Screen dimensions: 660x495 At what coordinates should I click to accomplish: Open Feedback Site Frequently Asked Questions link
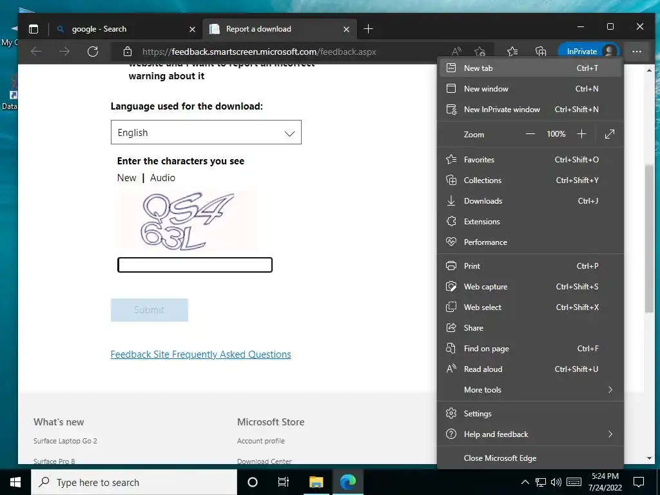point(201,355)
